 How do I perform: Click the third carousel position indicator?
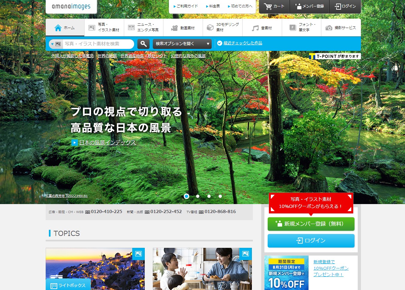point(209,196)
